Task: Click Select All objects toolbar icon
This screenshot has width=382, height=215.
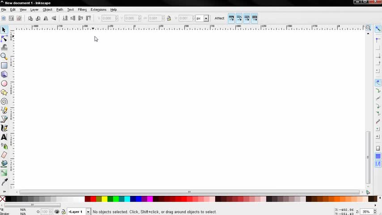Action: [x=4, y=18]
